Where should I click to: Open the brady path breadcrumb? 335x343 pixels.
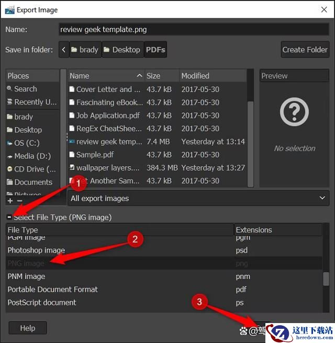(85, 50)
